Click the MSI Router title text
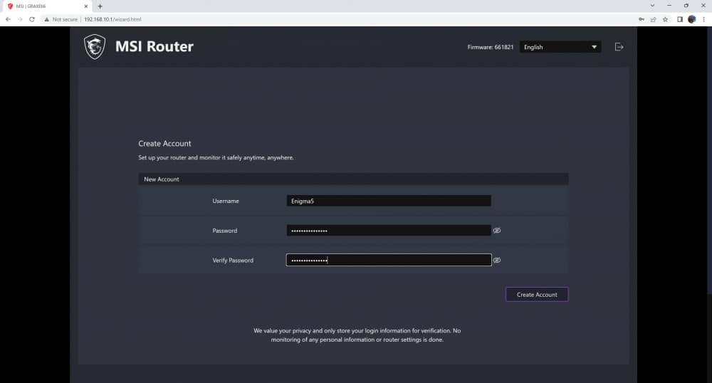The height and width of the screenshot is (383, 712). pos(155,46)
